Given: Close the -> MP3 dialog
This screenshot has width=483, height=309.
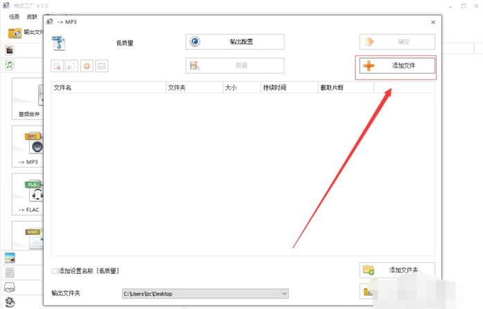Looking at the screenshot, I should click(433, 22).
